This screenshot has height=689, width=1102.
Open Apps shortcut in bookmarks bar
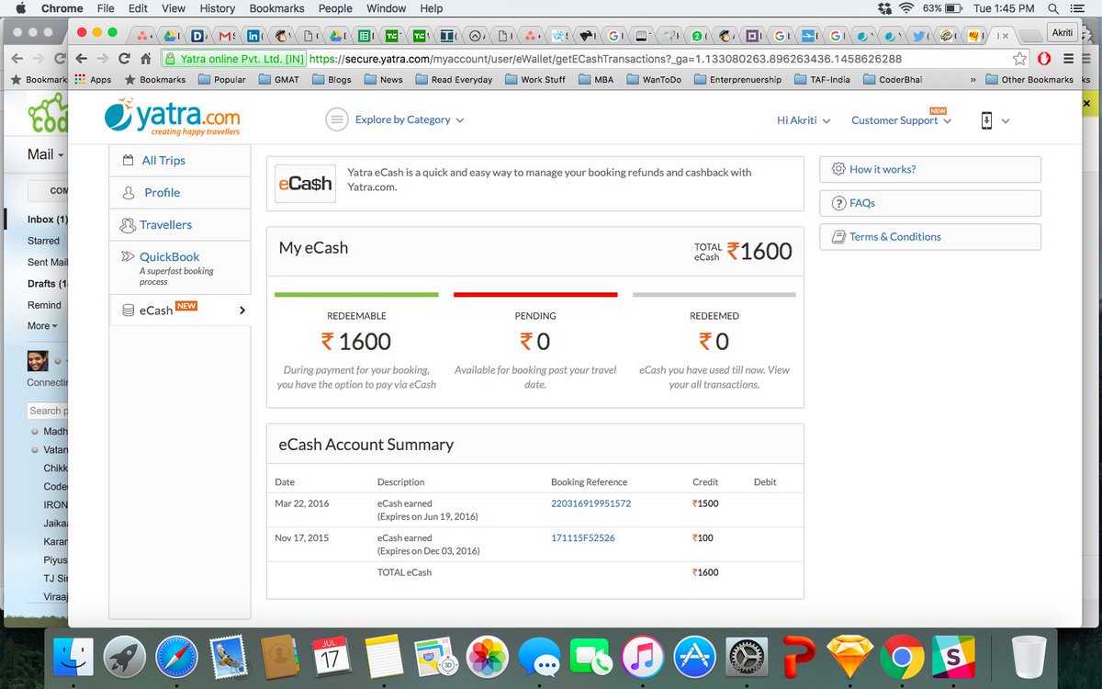[x=93, y=80]
